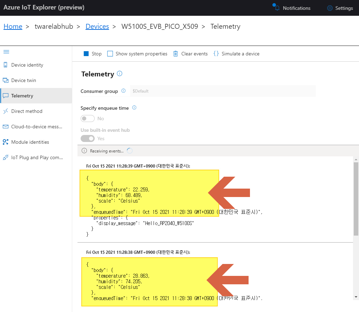Click the Clear events button label
The width and height of the screenshot is (359, 312).
[x=194, y=54]
